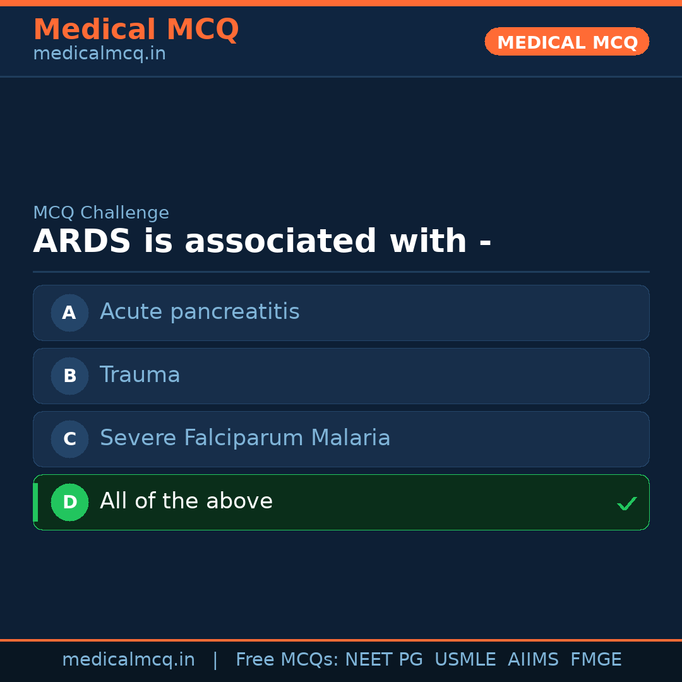Viewport: 682px width, 682px height.
Task: Click the footer medicalmcq.in link
Action: pos(129,659)
